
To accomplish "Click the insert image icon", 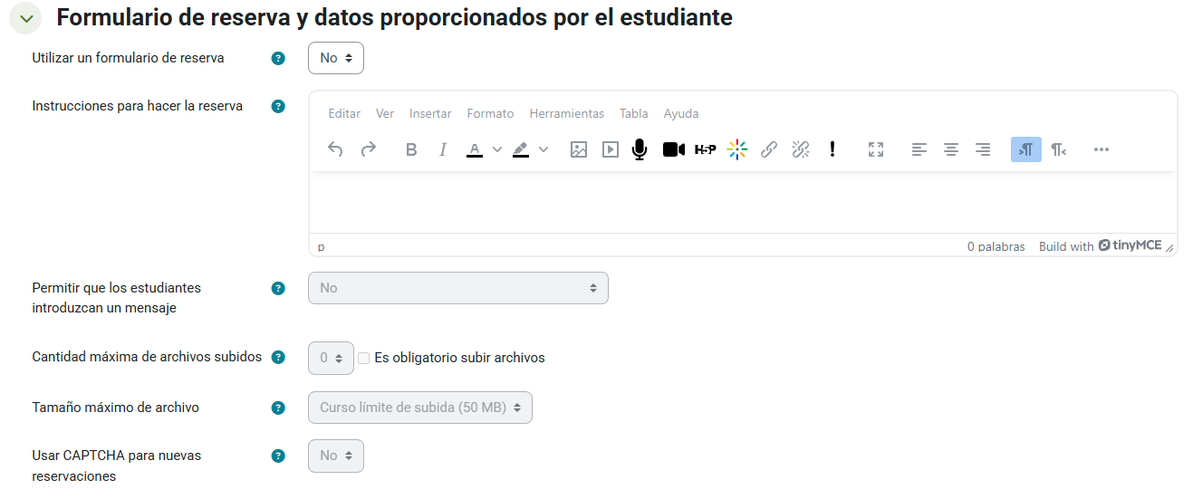I will click(x=579, y=149).
